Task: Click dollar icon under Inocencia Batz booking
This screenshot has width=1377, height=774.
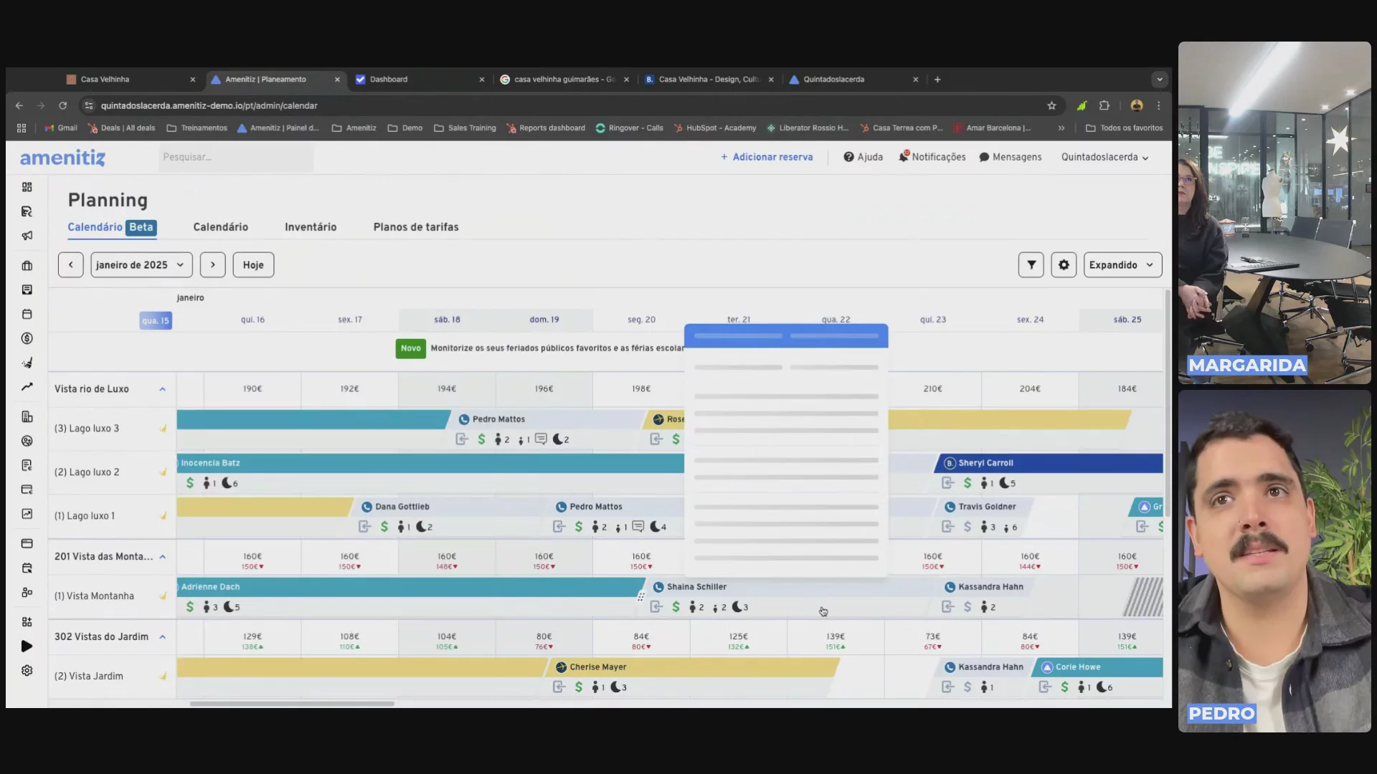Action: click(x=190, y=483)
